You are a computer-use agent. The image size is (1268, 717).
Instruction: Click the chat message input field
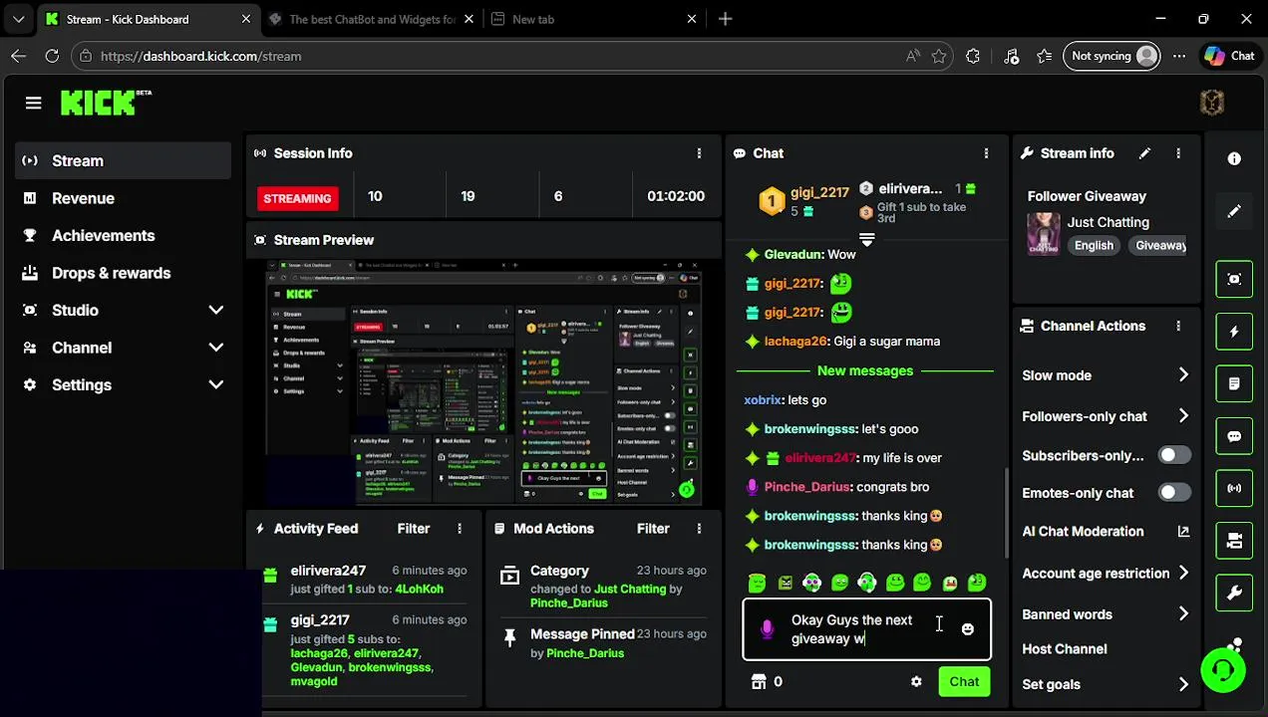(864, 629)
